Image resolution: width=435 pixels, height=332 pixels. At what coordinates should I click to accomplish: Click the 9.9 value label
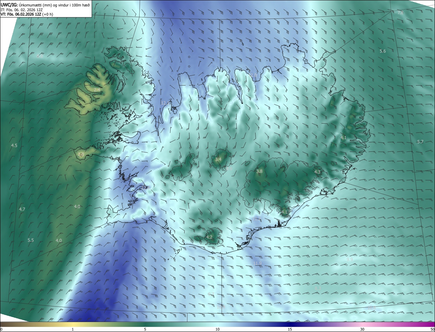tap(350, 259)
